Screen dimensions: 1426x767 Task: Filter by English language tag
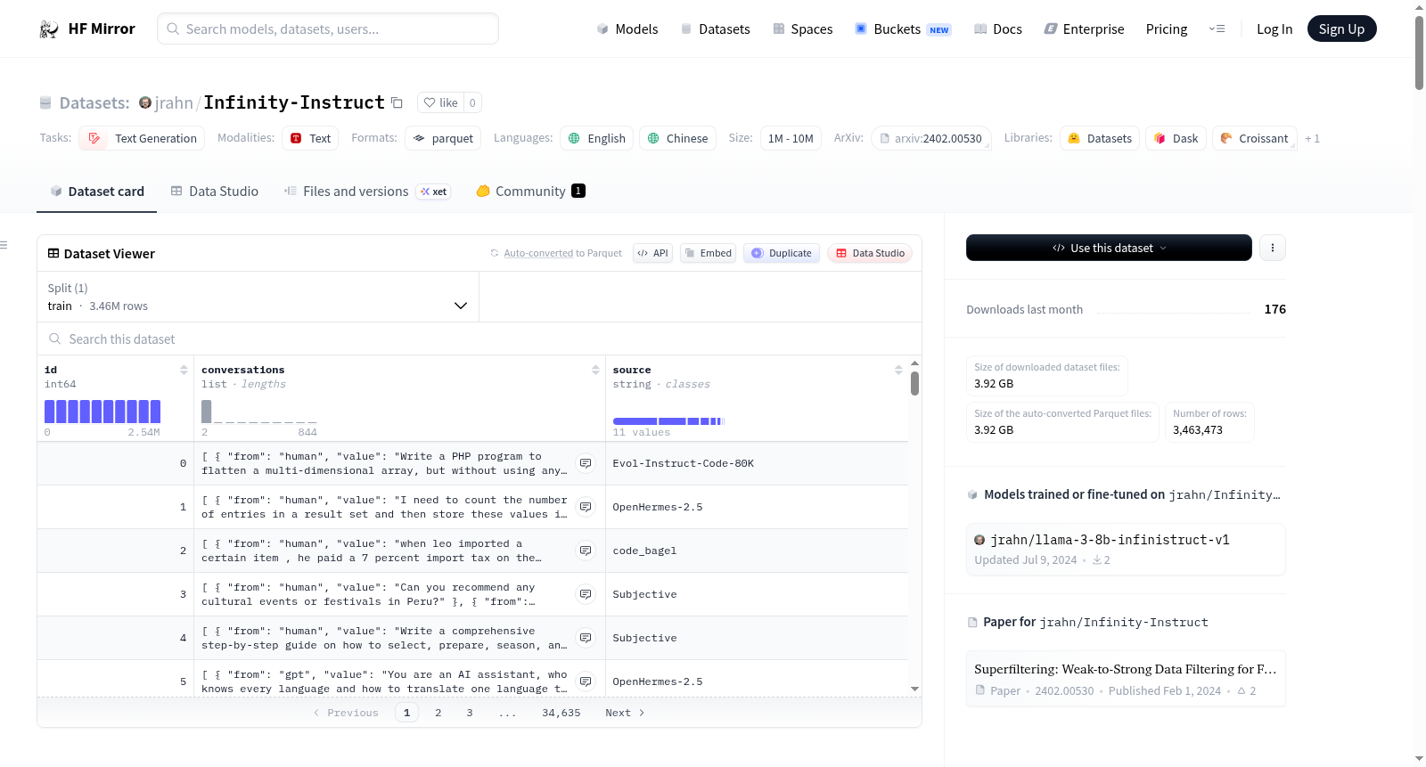tap(596, 138)
